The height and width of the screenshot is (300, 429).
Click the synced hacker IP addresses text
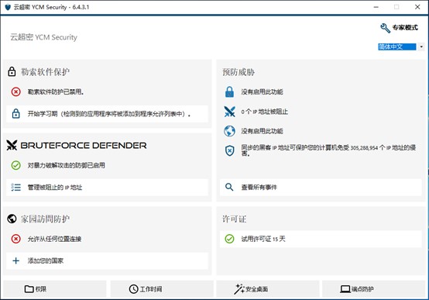(328, 150)
